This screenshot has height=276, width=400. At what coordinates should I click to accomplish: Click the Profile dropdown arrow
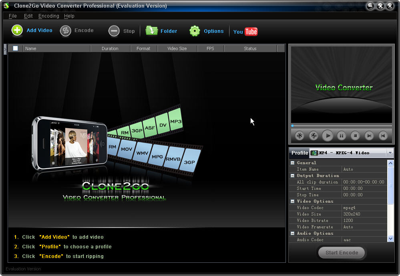(390, 153)
